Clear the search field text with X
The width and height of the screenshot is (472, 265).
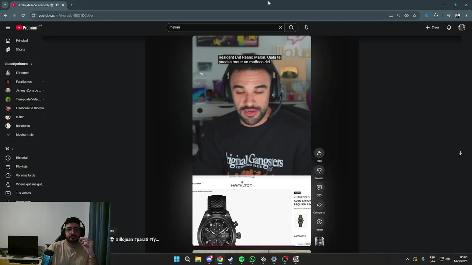point(281,27)
